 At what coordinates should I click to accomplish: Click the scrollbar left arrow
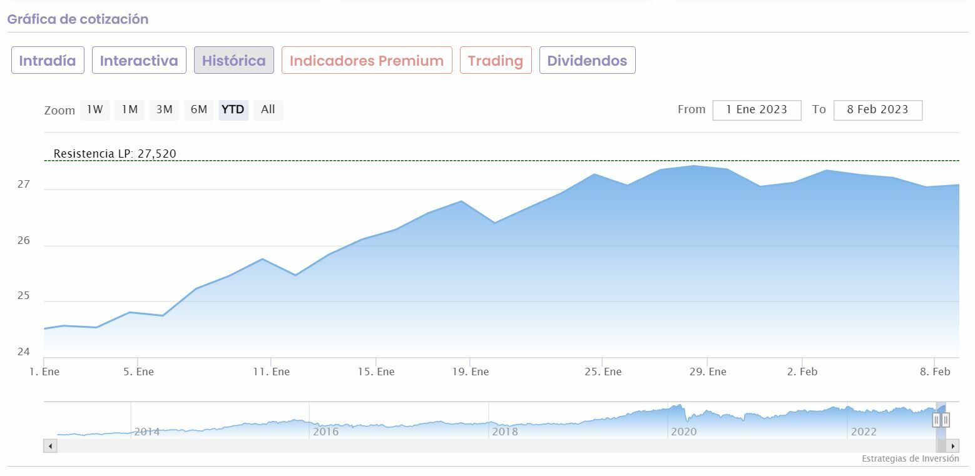click(50, 446)
